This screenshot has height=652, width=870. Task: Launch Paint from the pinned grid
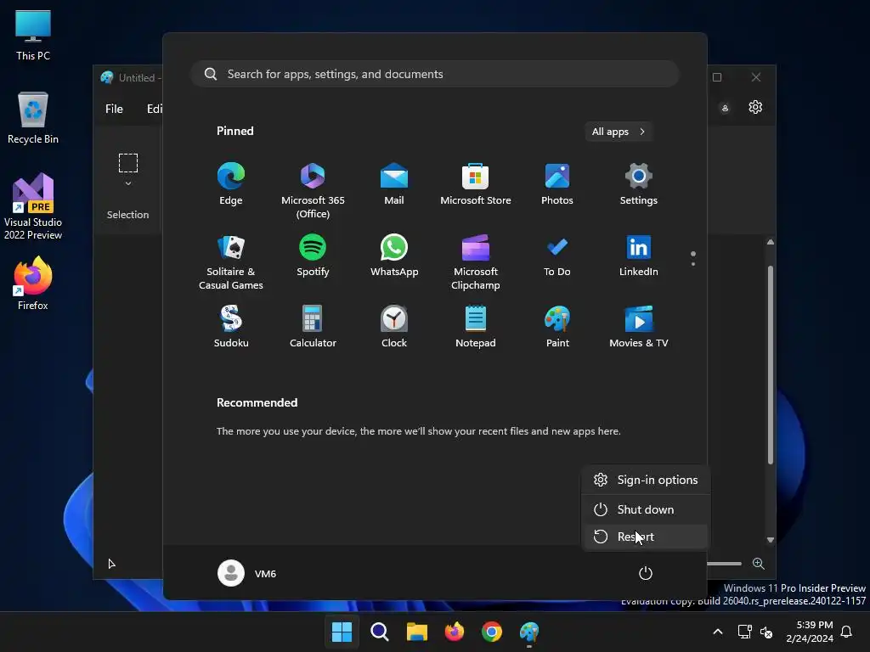(x=557, y=327)
